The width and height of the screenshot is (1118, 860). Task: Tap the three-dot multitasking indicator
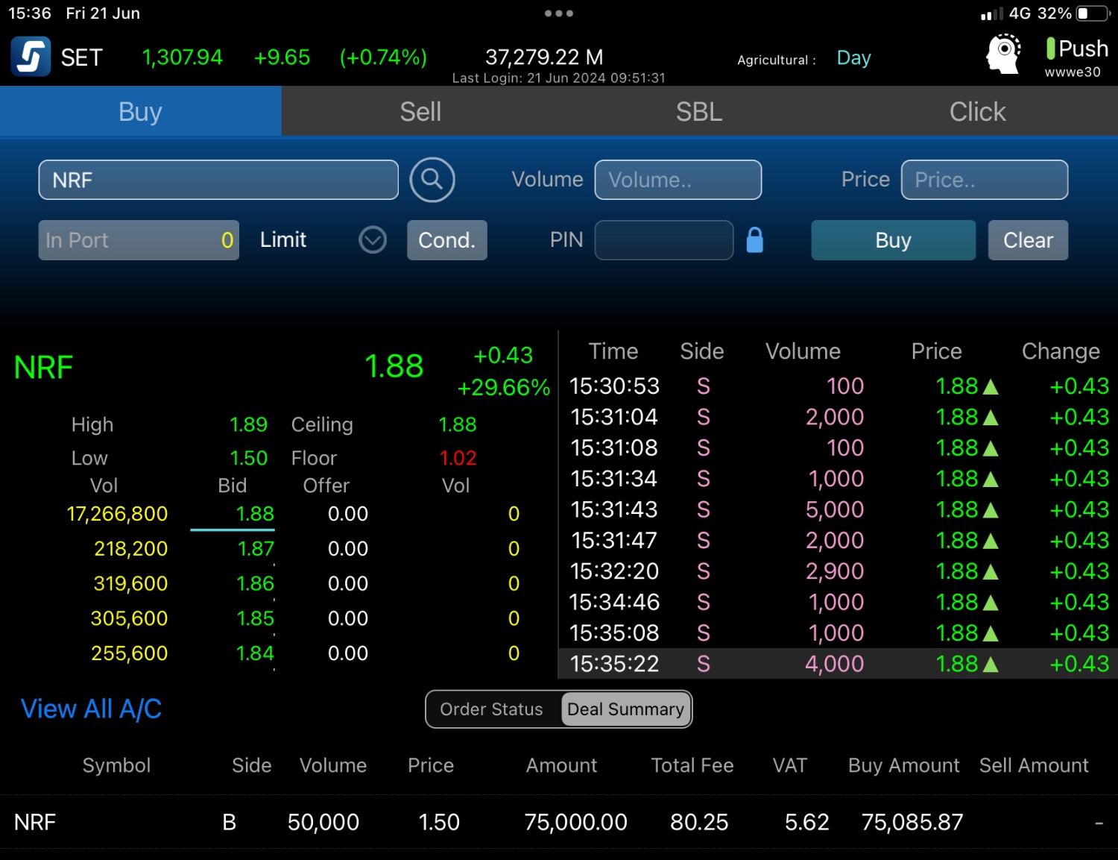[559, 13]
